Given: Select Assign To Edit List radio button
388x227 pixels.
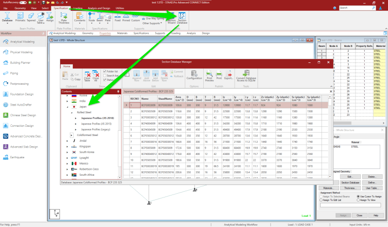Looking at the screenshot, I should [321, 200].
